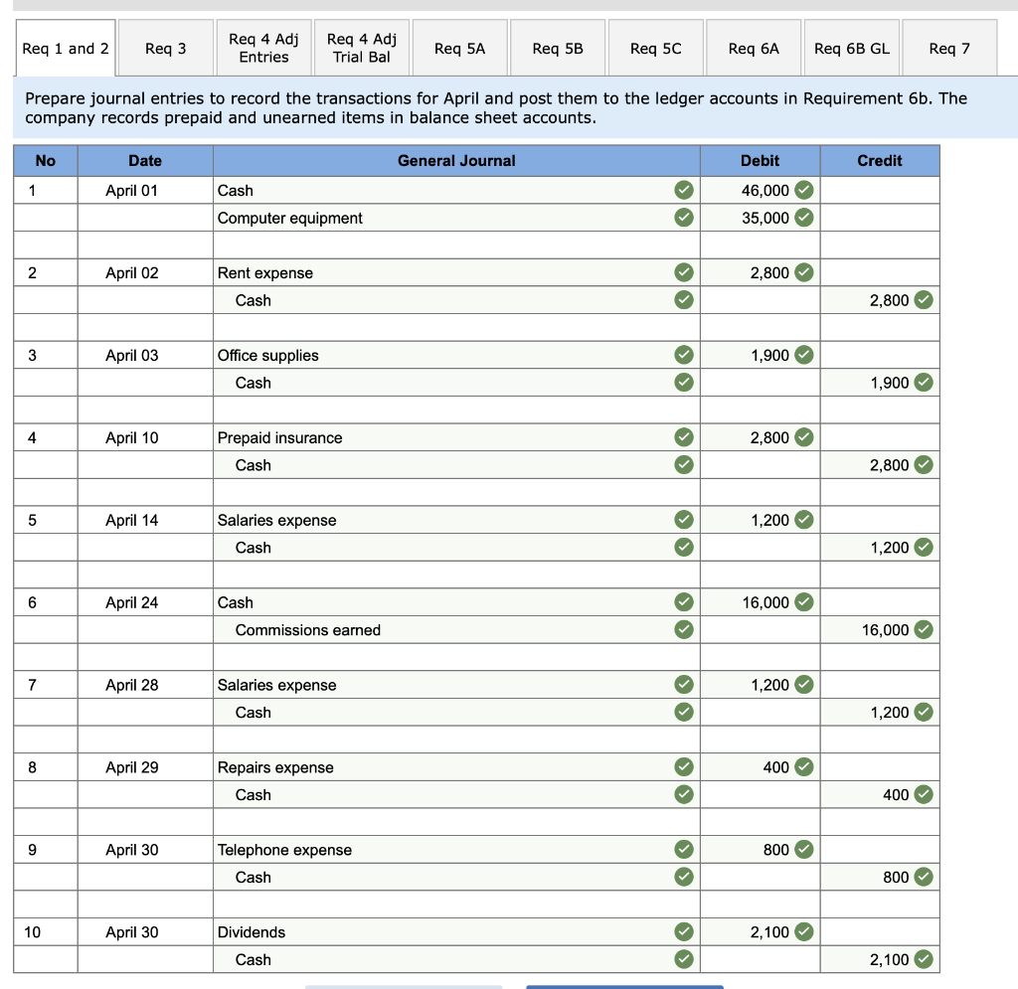Select the Telephone expense account field
This screenshot has height=989, width=1018.
click(x=456, y=850)
